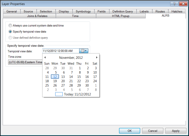Click the Apply button
Viewport: 189px width, 136px height.
175,131
